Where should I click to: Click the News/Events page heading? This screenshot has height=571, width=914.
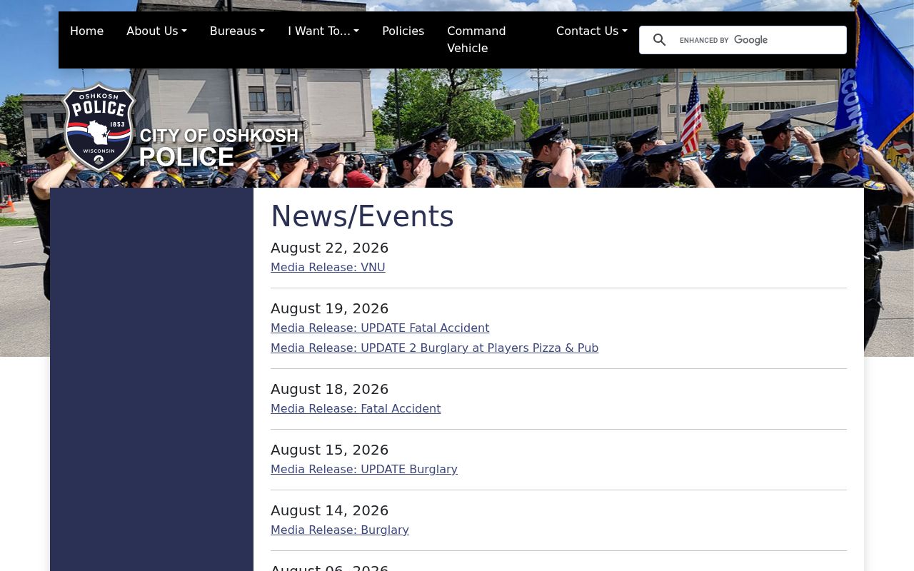click(362, 216)
